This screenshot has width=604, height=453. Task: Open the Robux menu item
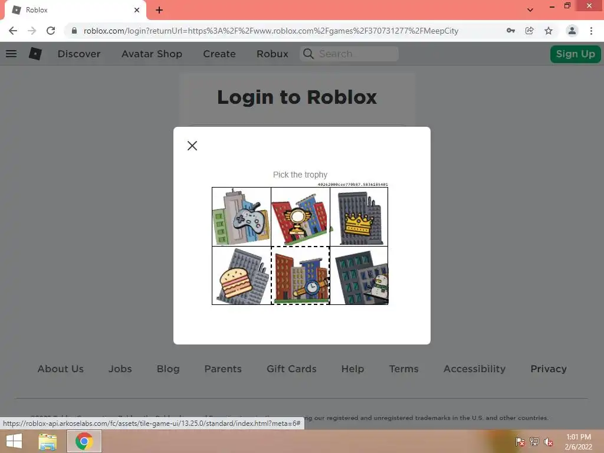click(x=273, y=54)
